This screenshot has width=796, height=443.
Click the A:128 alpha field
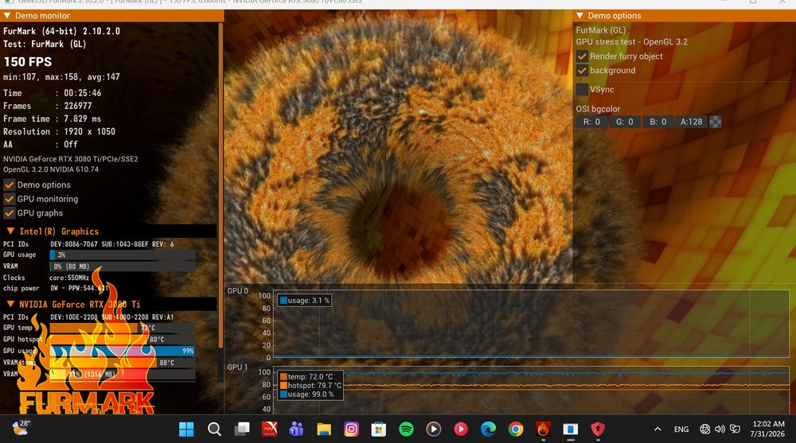[691, 122]
